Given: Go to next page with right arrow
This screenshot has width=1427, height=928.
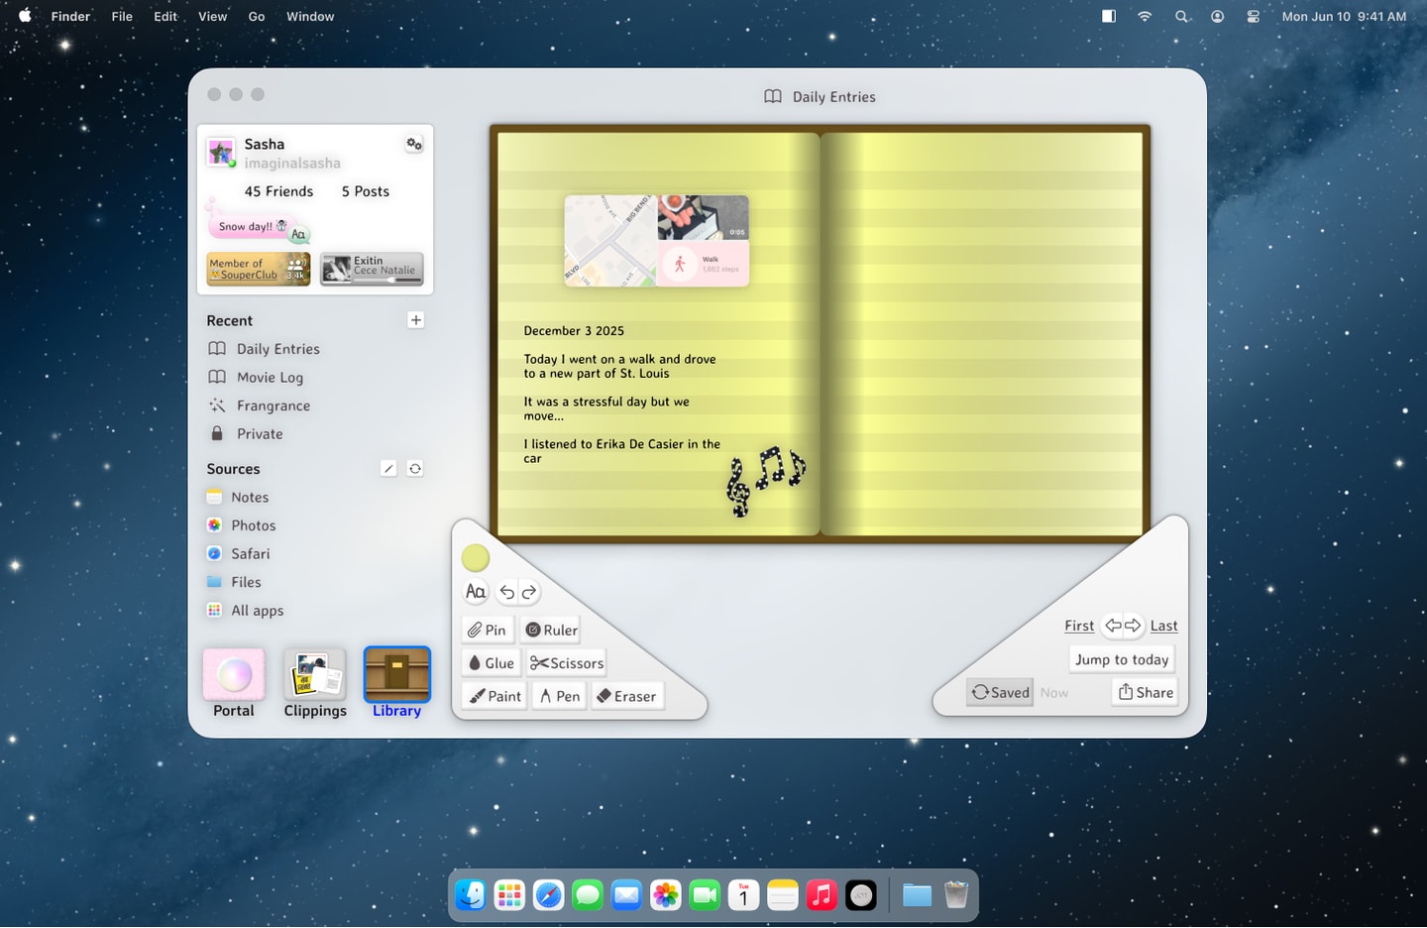Looking at the screenshot, I should click(1133, 626).
